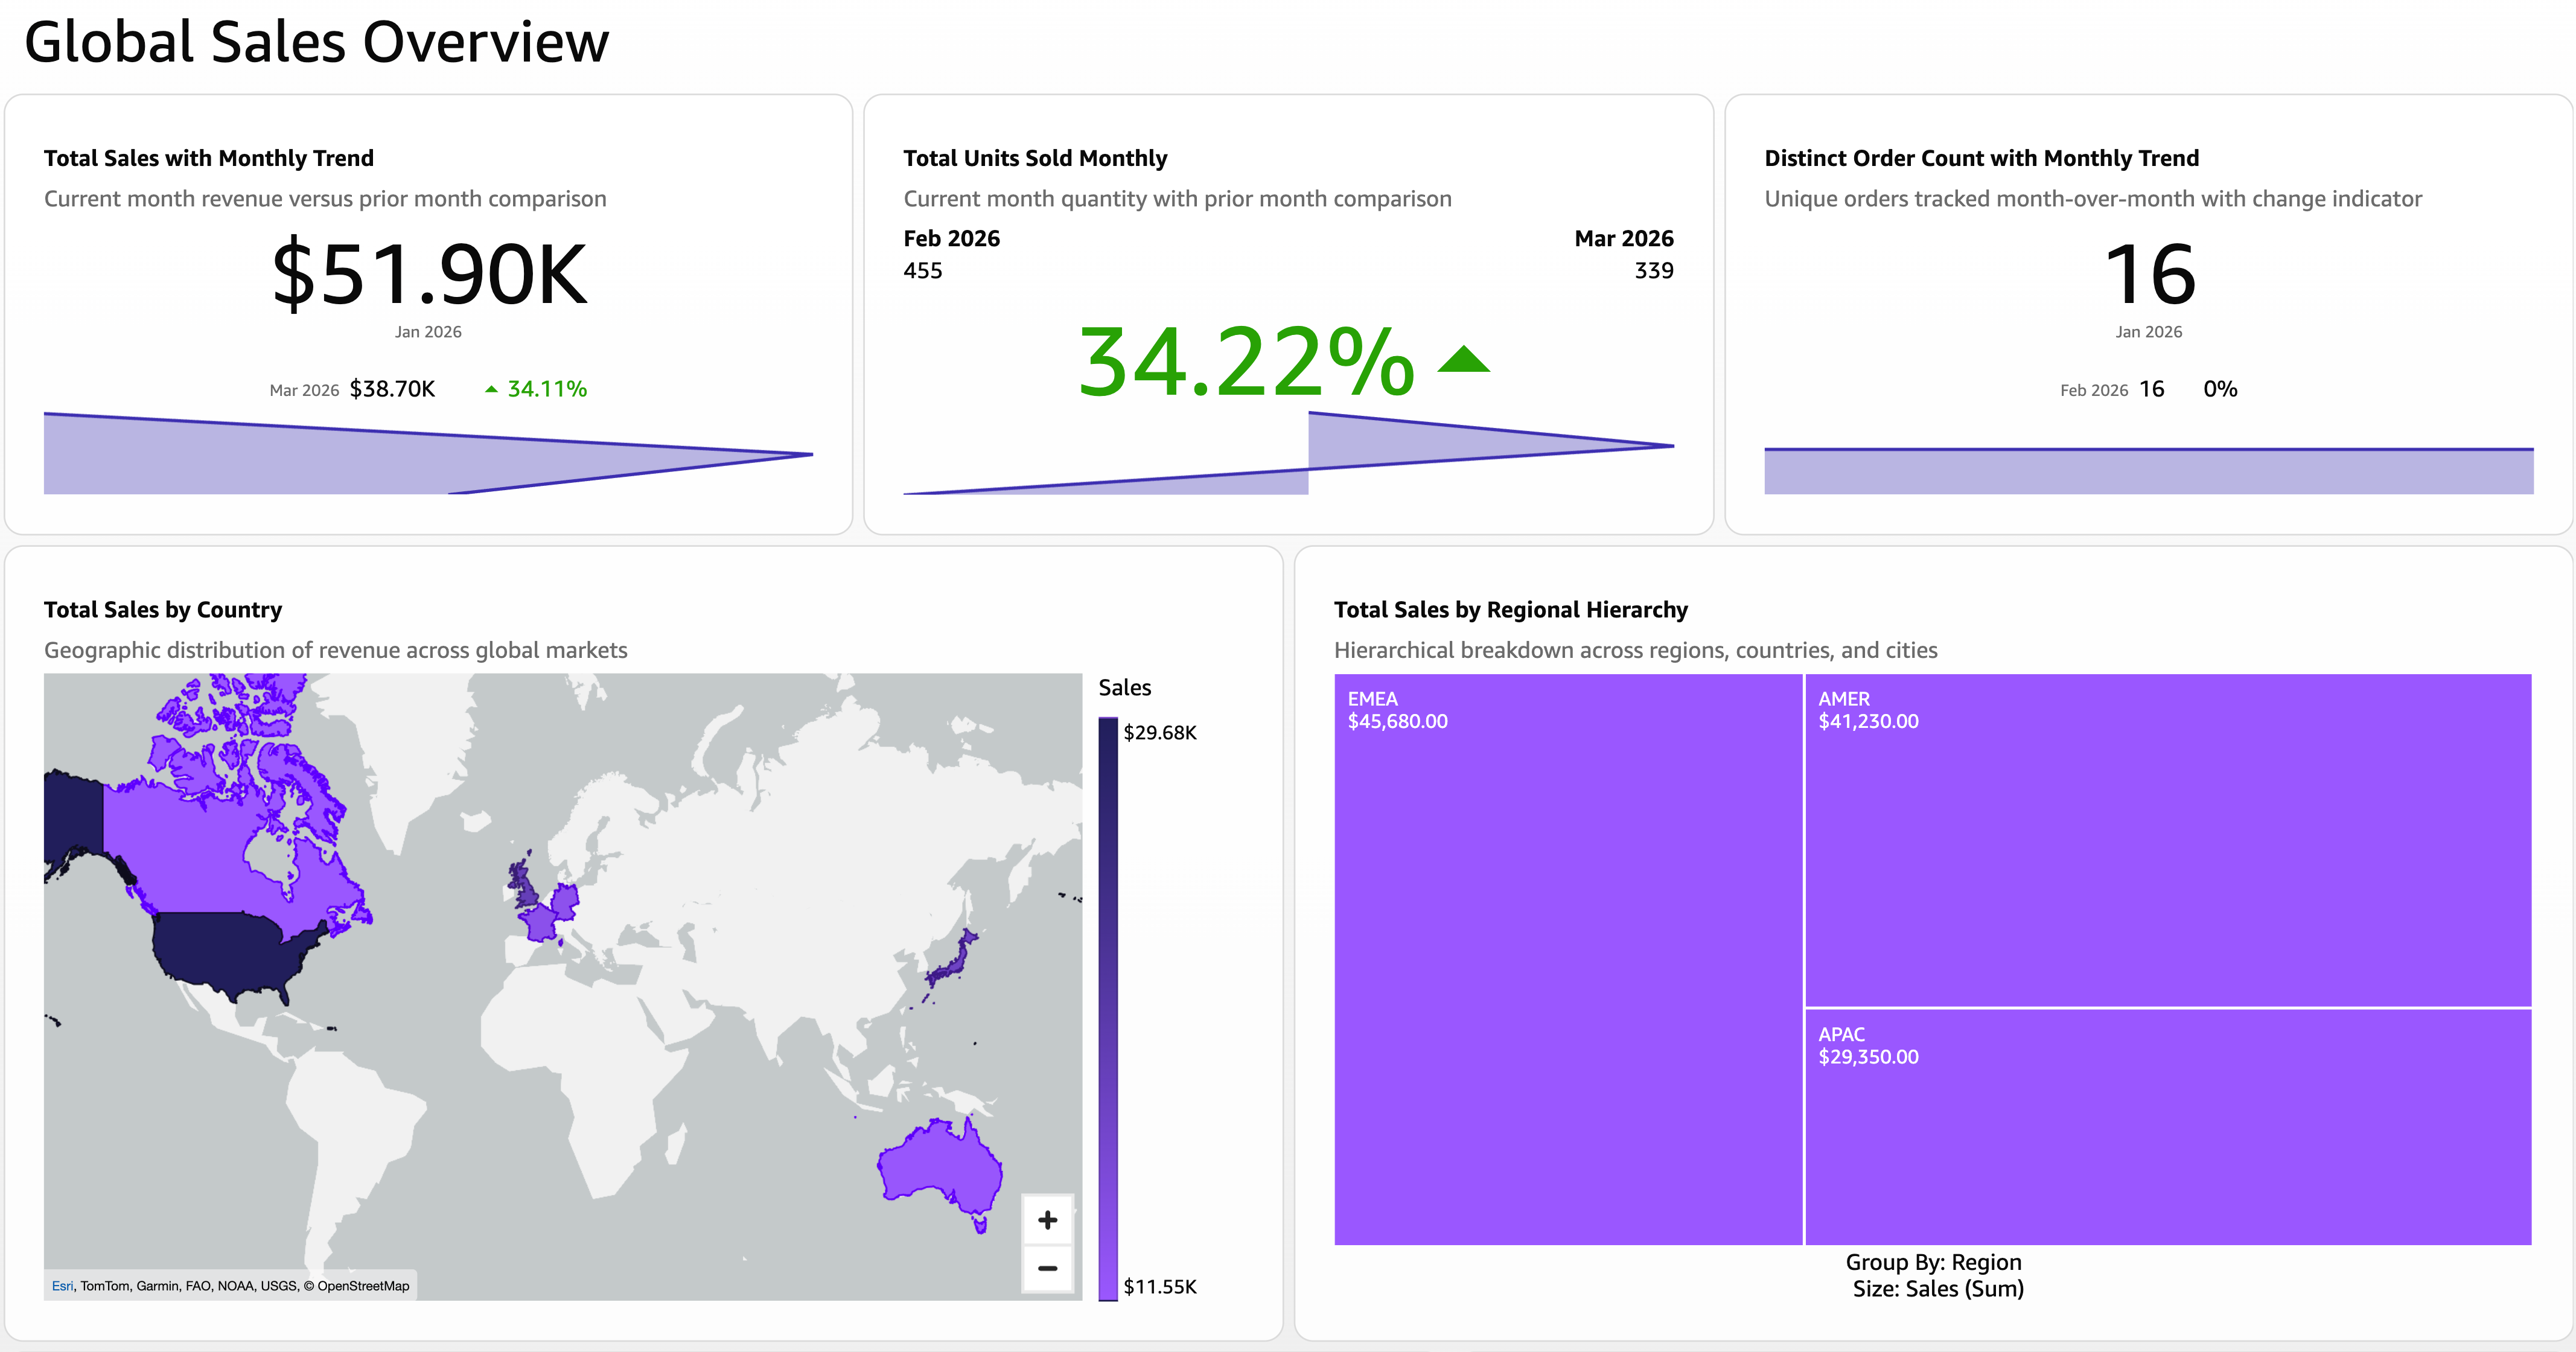Click the AMER $41,230.00 value
The height and width of the screenshot is (1352, 2576).
tap(1868, 721)
